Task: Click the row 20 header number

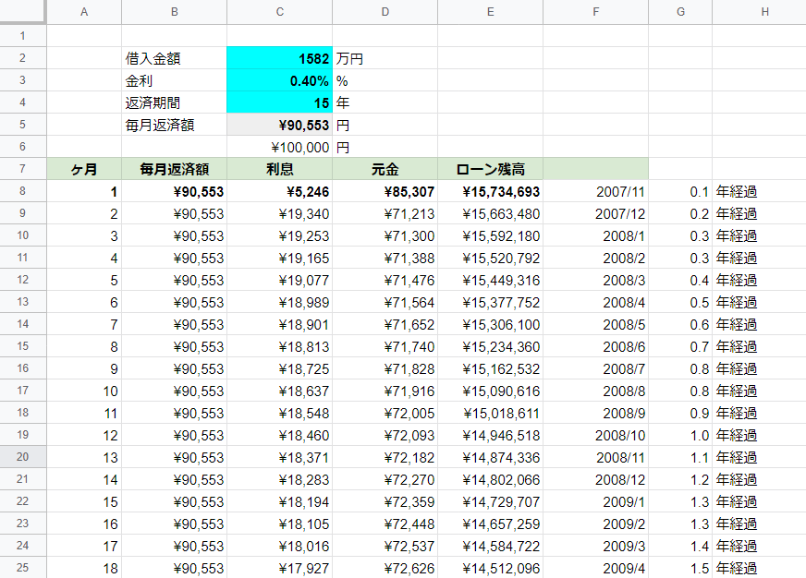Action: click(x=22, y=457)
